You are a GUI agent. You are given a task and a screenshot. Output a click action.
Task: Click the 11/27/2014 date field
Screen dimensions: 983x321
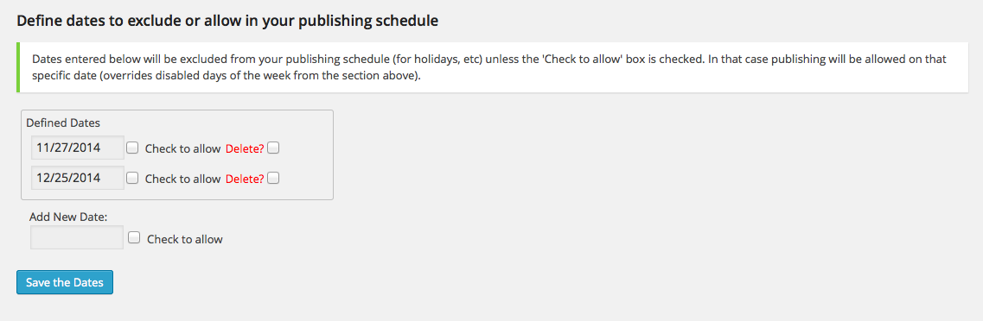pyautogui.click(x=78, y=148)
